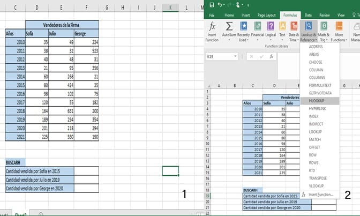Viewport: 360px width, 216px height.
Task: Switch to the Home tab
Action: click(x=229, y=15)
